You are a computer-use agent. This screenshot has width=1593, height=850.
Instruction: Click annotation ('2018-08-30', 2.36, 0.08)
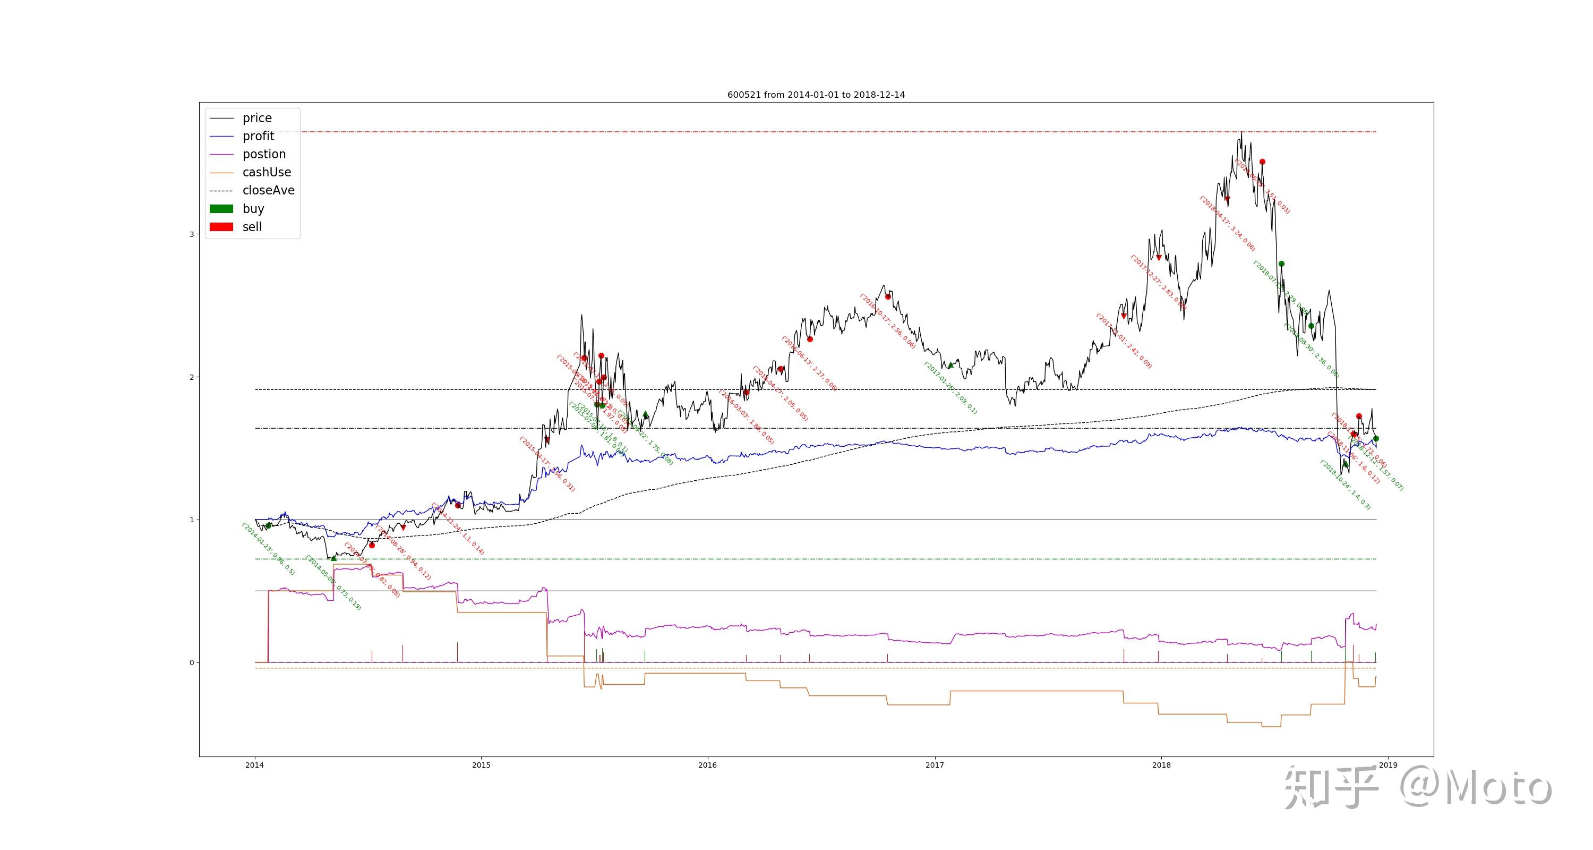1311,350
